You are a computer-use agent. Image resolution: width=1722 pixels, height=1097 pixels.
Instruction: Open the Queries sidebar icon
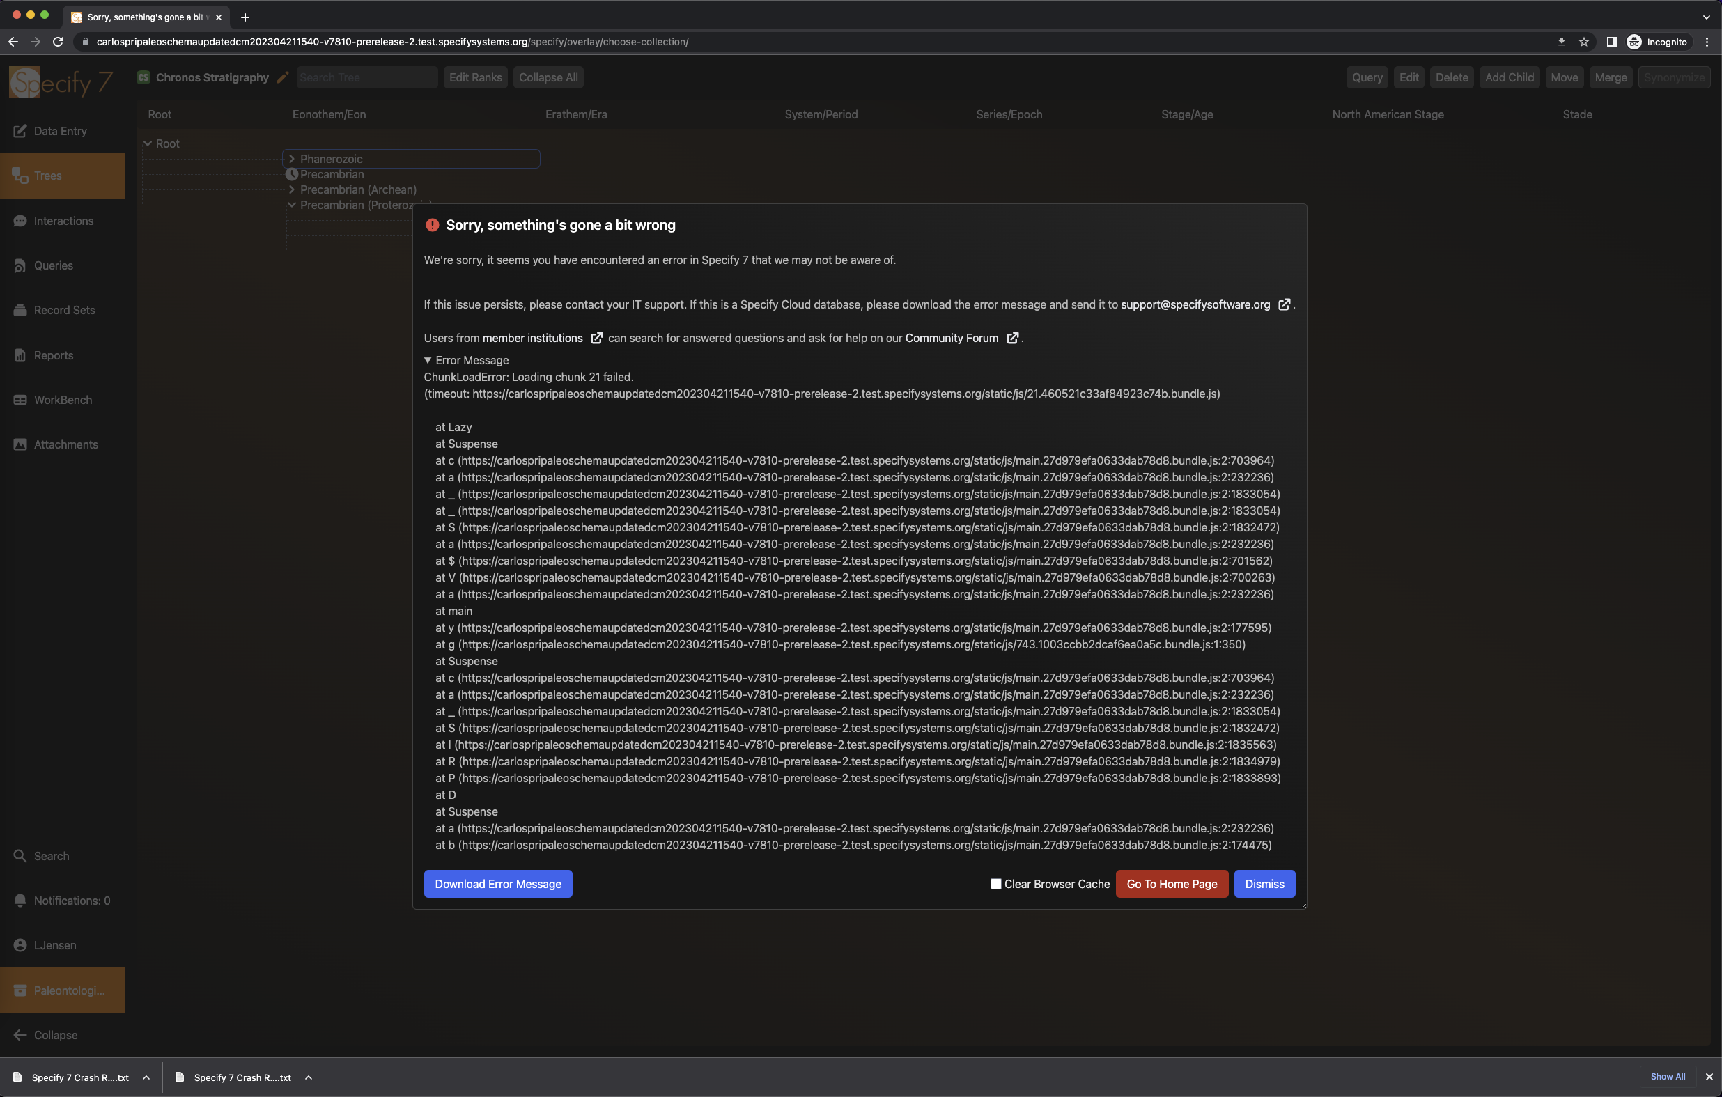pos(20,265)
